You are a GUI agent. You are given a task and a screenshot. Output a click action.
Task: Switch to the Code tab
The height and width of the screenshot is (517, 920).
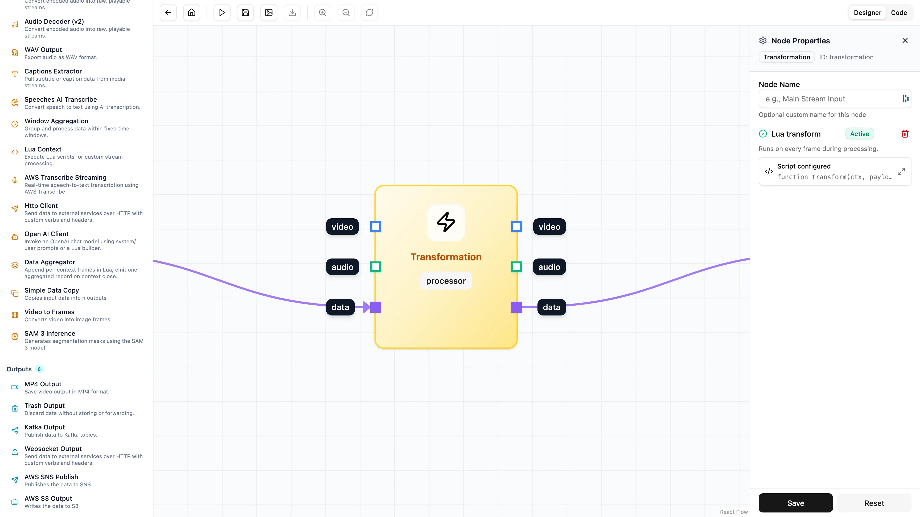click(x=899, y=12)
